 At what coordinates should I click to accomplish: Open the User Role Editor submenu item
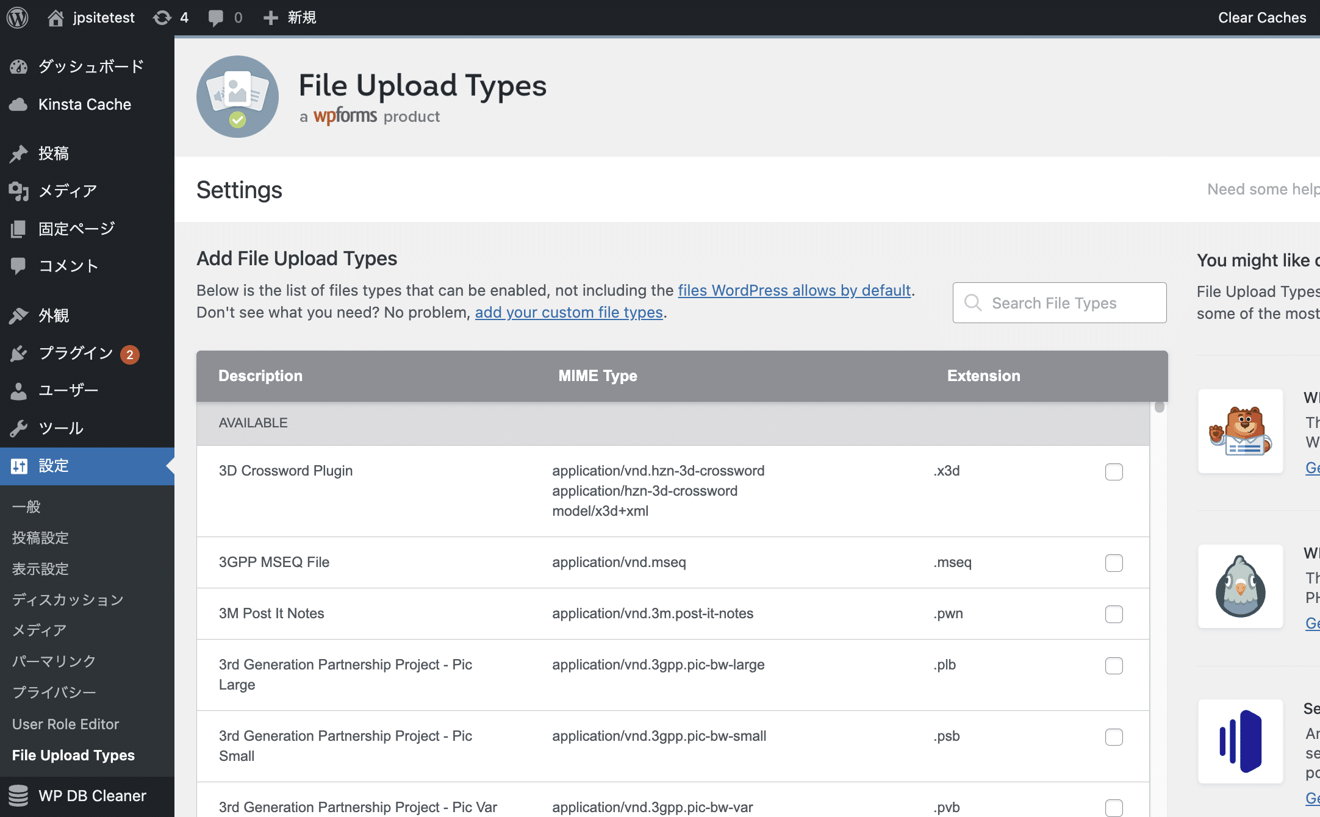[65, 724]
